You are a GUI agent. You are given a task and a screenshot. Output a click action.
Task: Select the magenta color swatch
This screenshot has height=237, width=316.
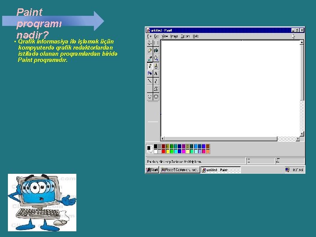click(183, 151)
